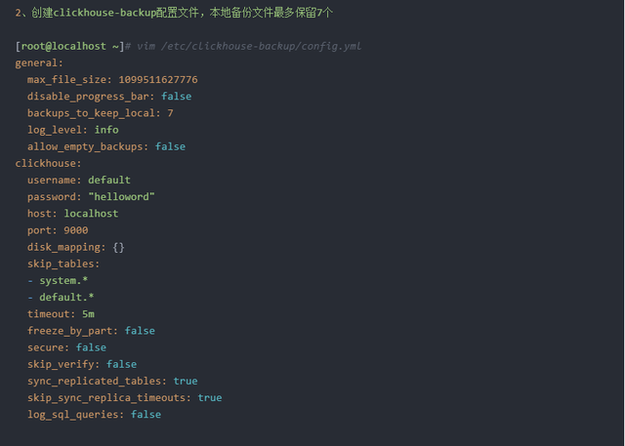The width and height of the screenshot is (625, 446).
Task: Click the 'clickhouse:' section key
Action: (x=48, y=163)
